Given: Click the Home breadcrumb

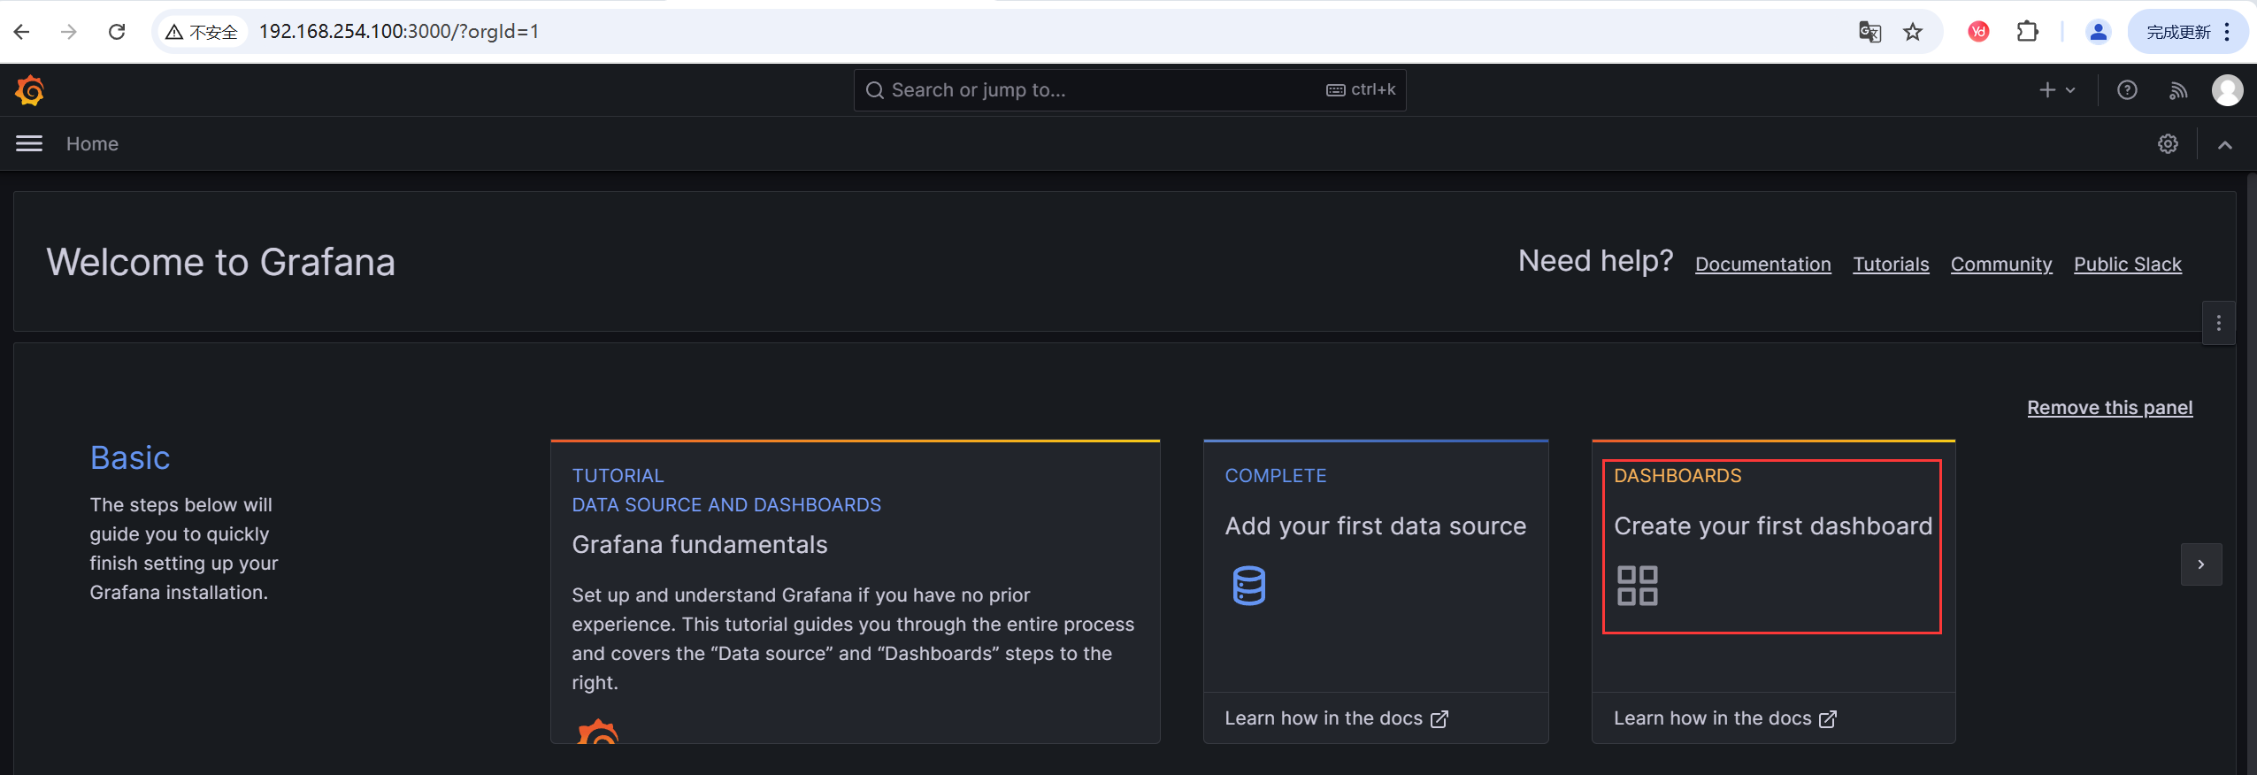Looking at the screenshot, I should tap(92, 143).
